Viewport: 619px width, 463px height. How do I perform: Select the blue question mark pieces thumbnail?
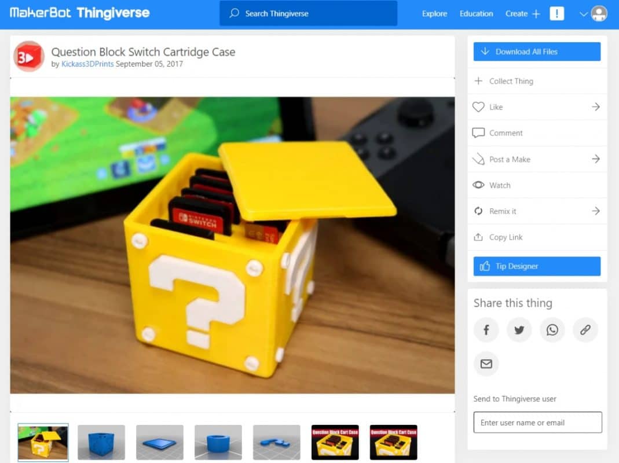pyautogui.click(x=277, y=442)
